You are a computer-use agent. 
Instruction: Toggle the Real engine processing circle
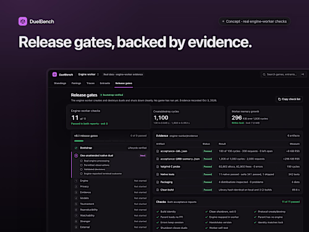(81, 161)
